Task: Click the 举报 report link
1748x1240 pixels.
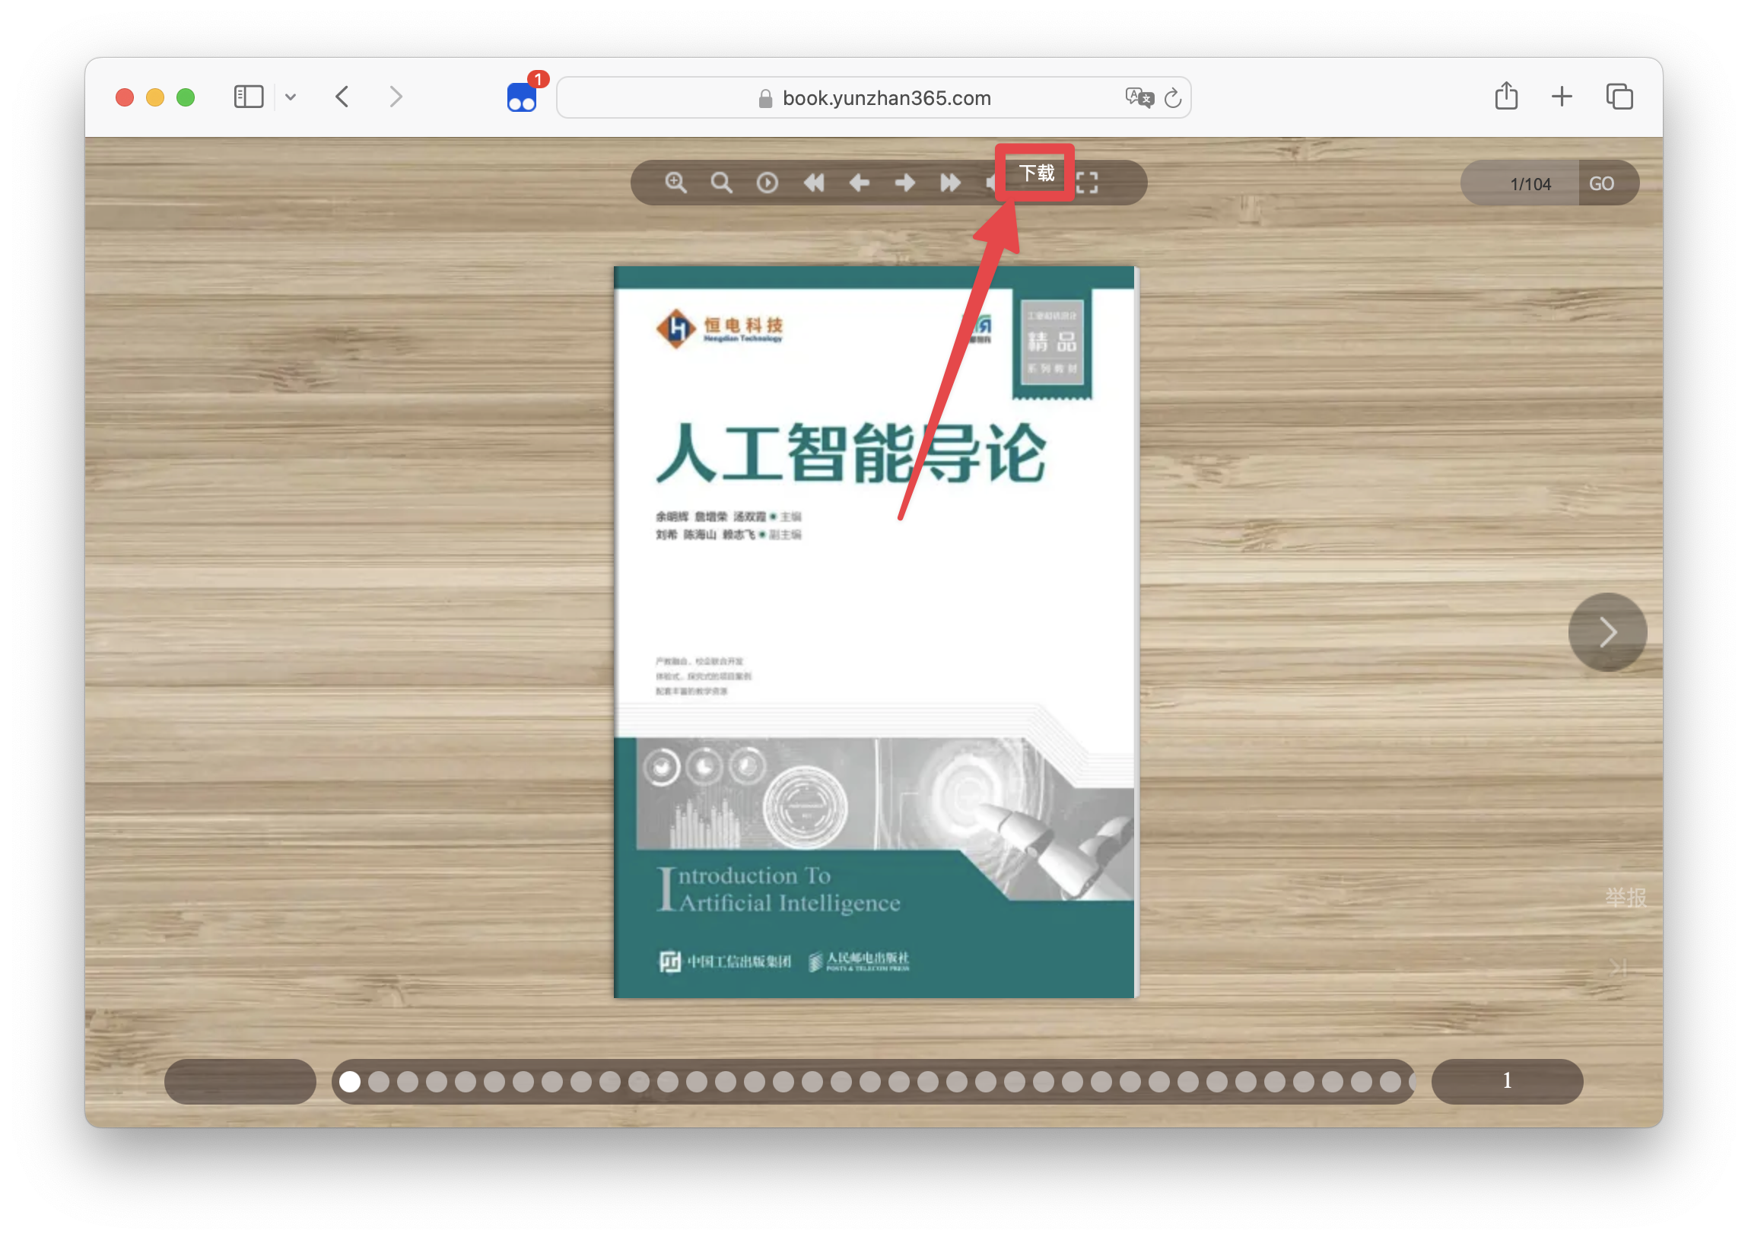Action: tap(1625, 897)
